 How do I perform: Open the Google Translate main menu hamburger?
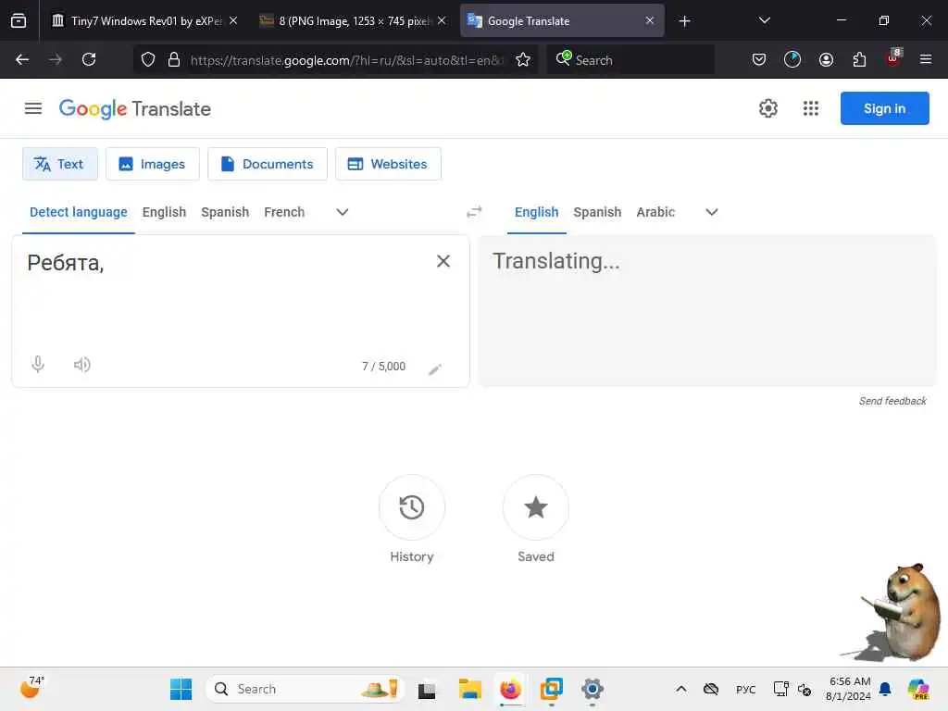pos(33,108)
